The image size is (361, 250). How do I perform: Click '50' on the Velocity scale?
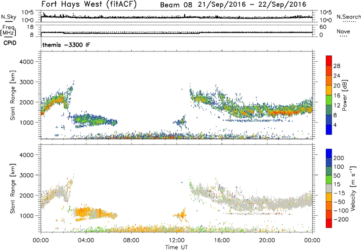[x=337, y=176]
